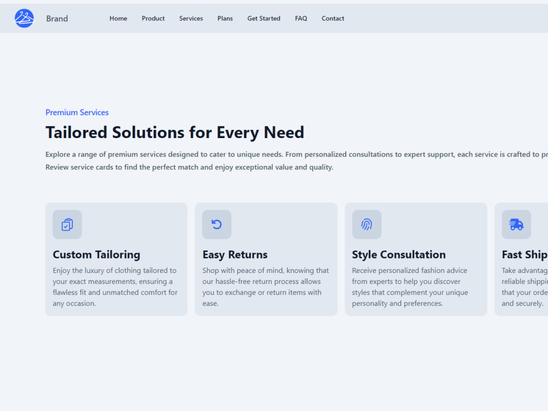Image resolution: width=548 pixels, height=411 pixels.
Task: Select the Easy Returns card title
Action: point(235,254)
